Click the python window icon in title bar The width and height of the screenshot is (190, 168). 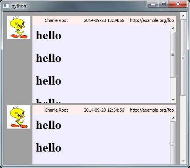pyautogui.click(x=6, y=6)
